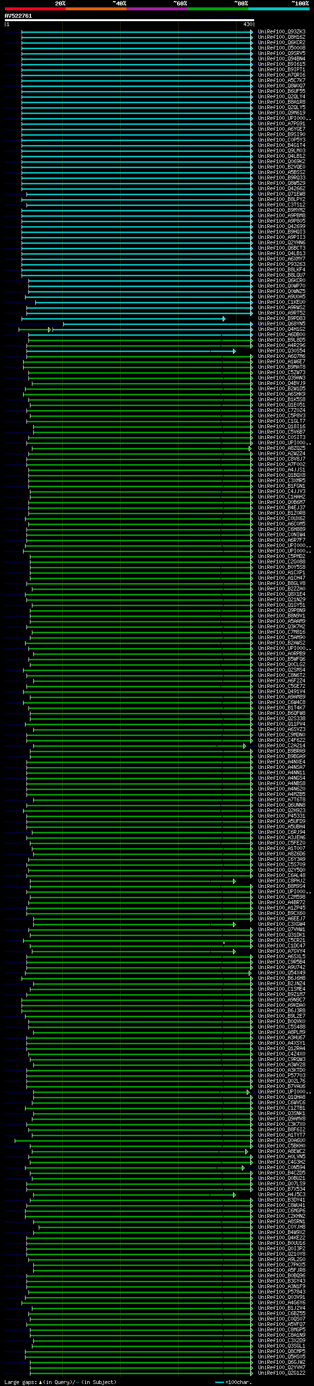Click the label UniRef100_C1KEU0
This screenshot has height=1386, width=314.
coord(282,302)
